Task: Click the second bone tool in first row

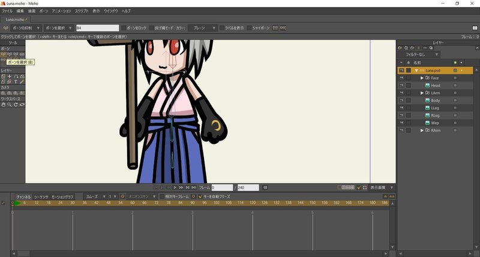Action: pyautogui.click(x=10, y=54)
